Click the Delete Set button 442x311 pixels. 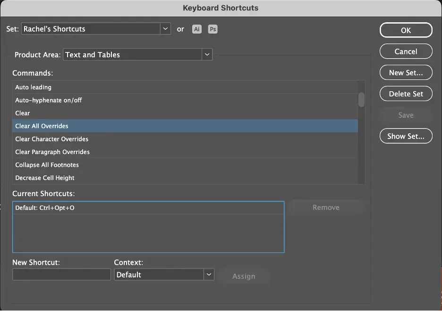tap(406, 94)
